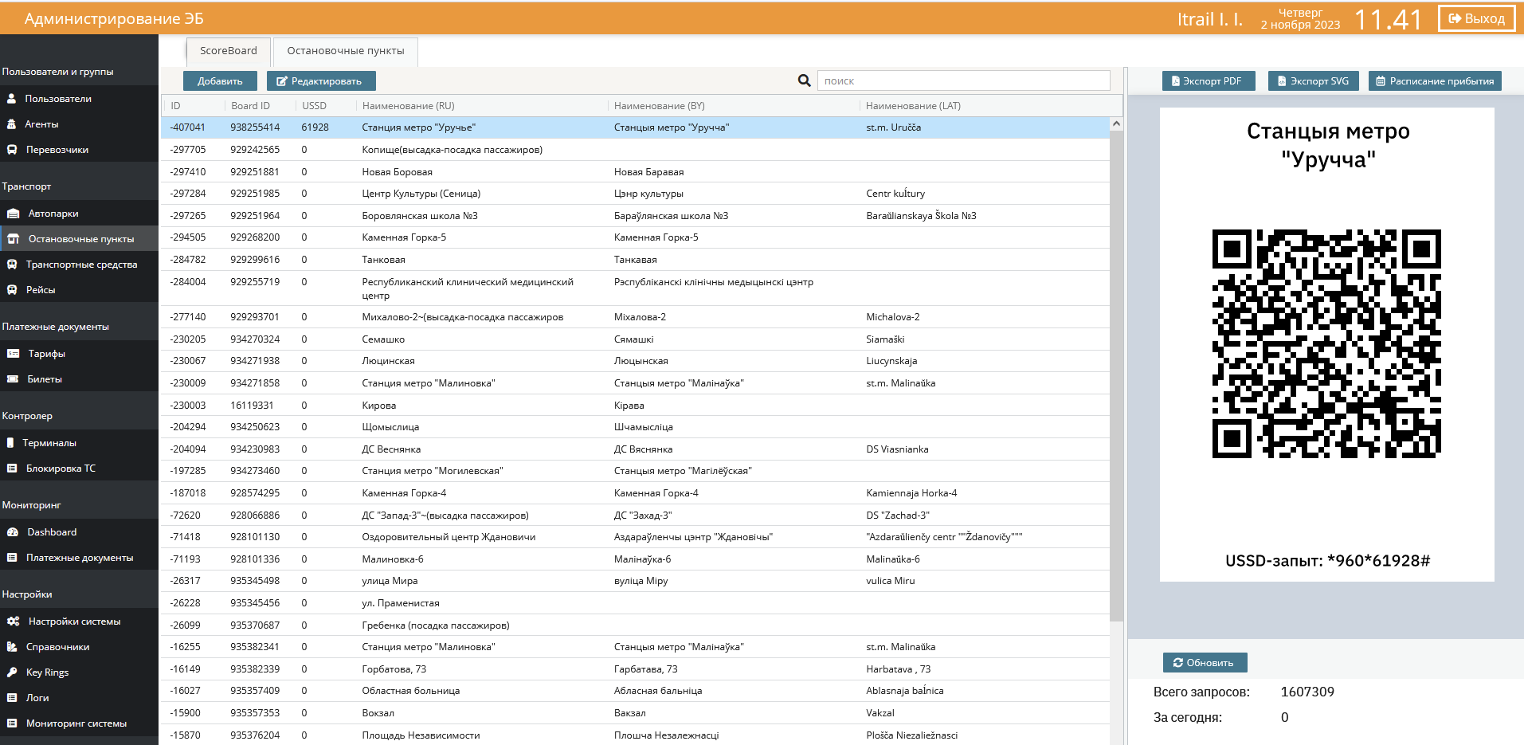
Task: Click the Остановочные пункты sidebar icon
Action: 13,239
